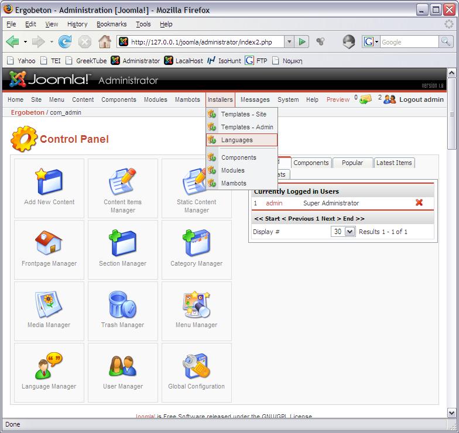Expand the URL bar history dropdown
Screen dimensions: 459x433
289,42
